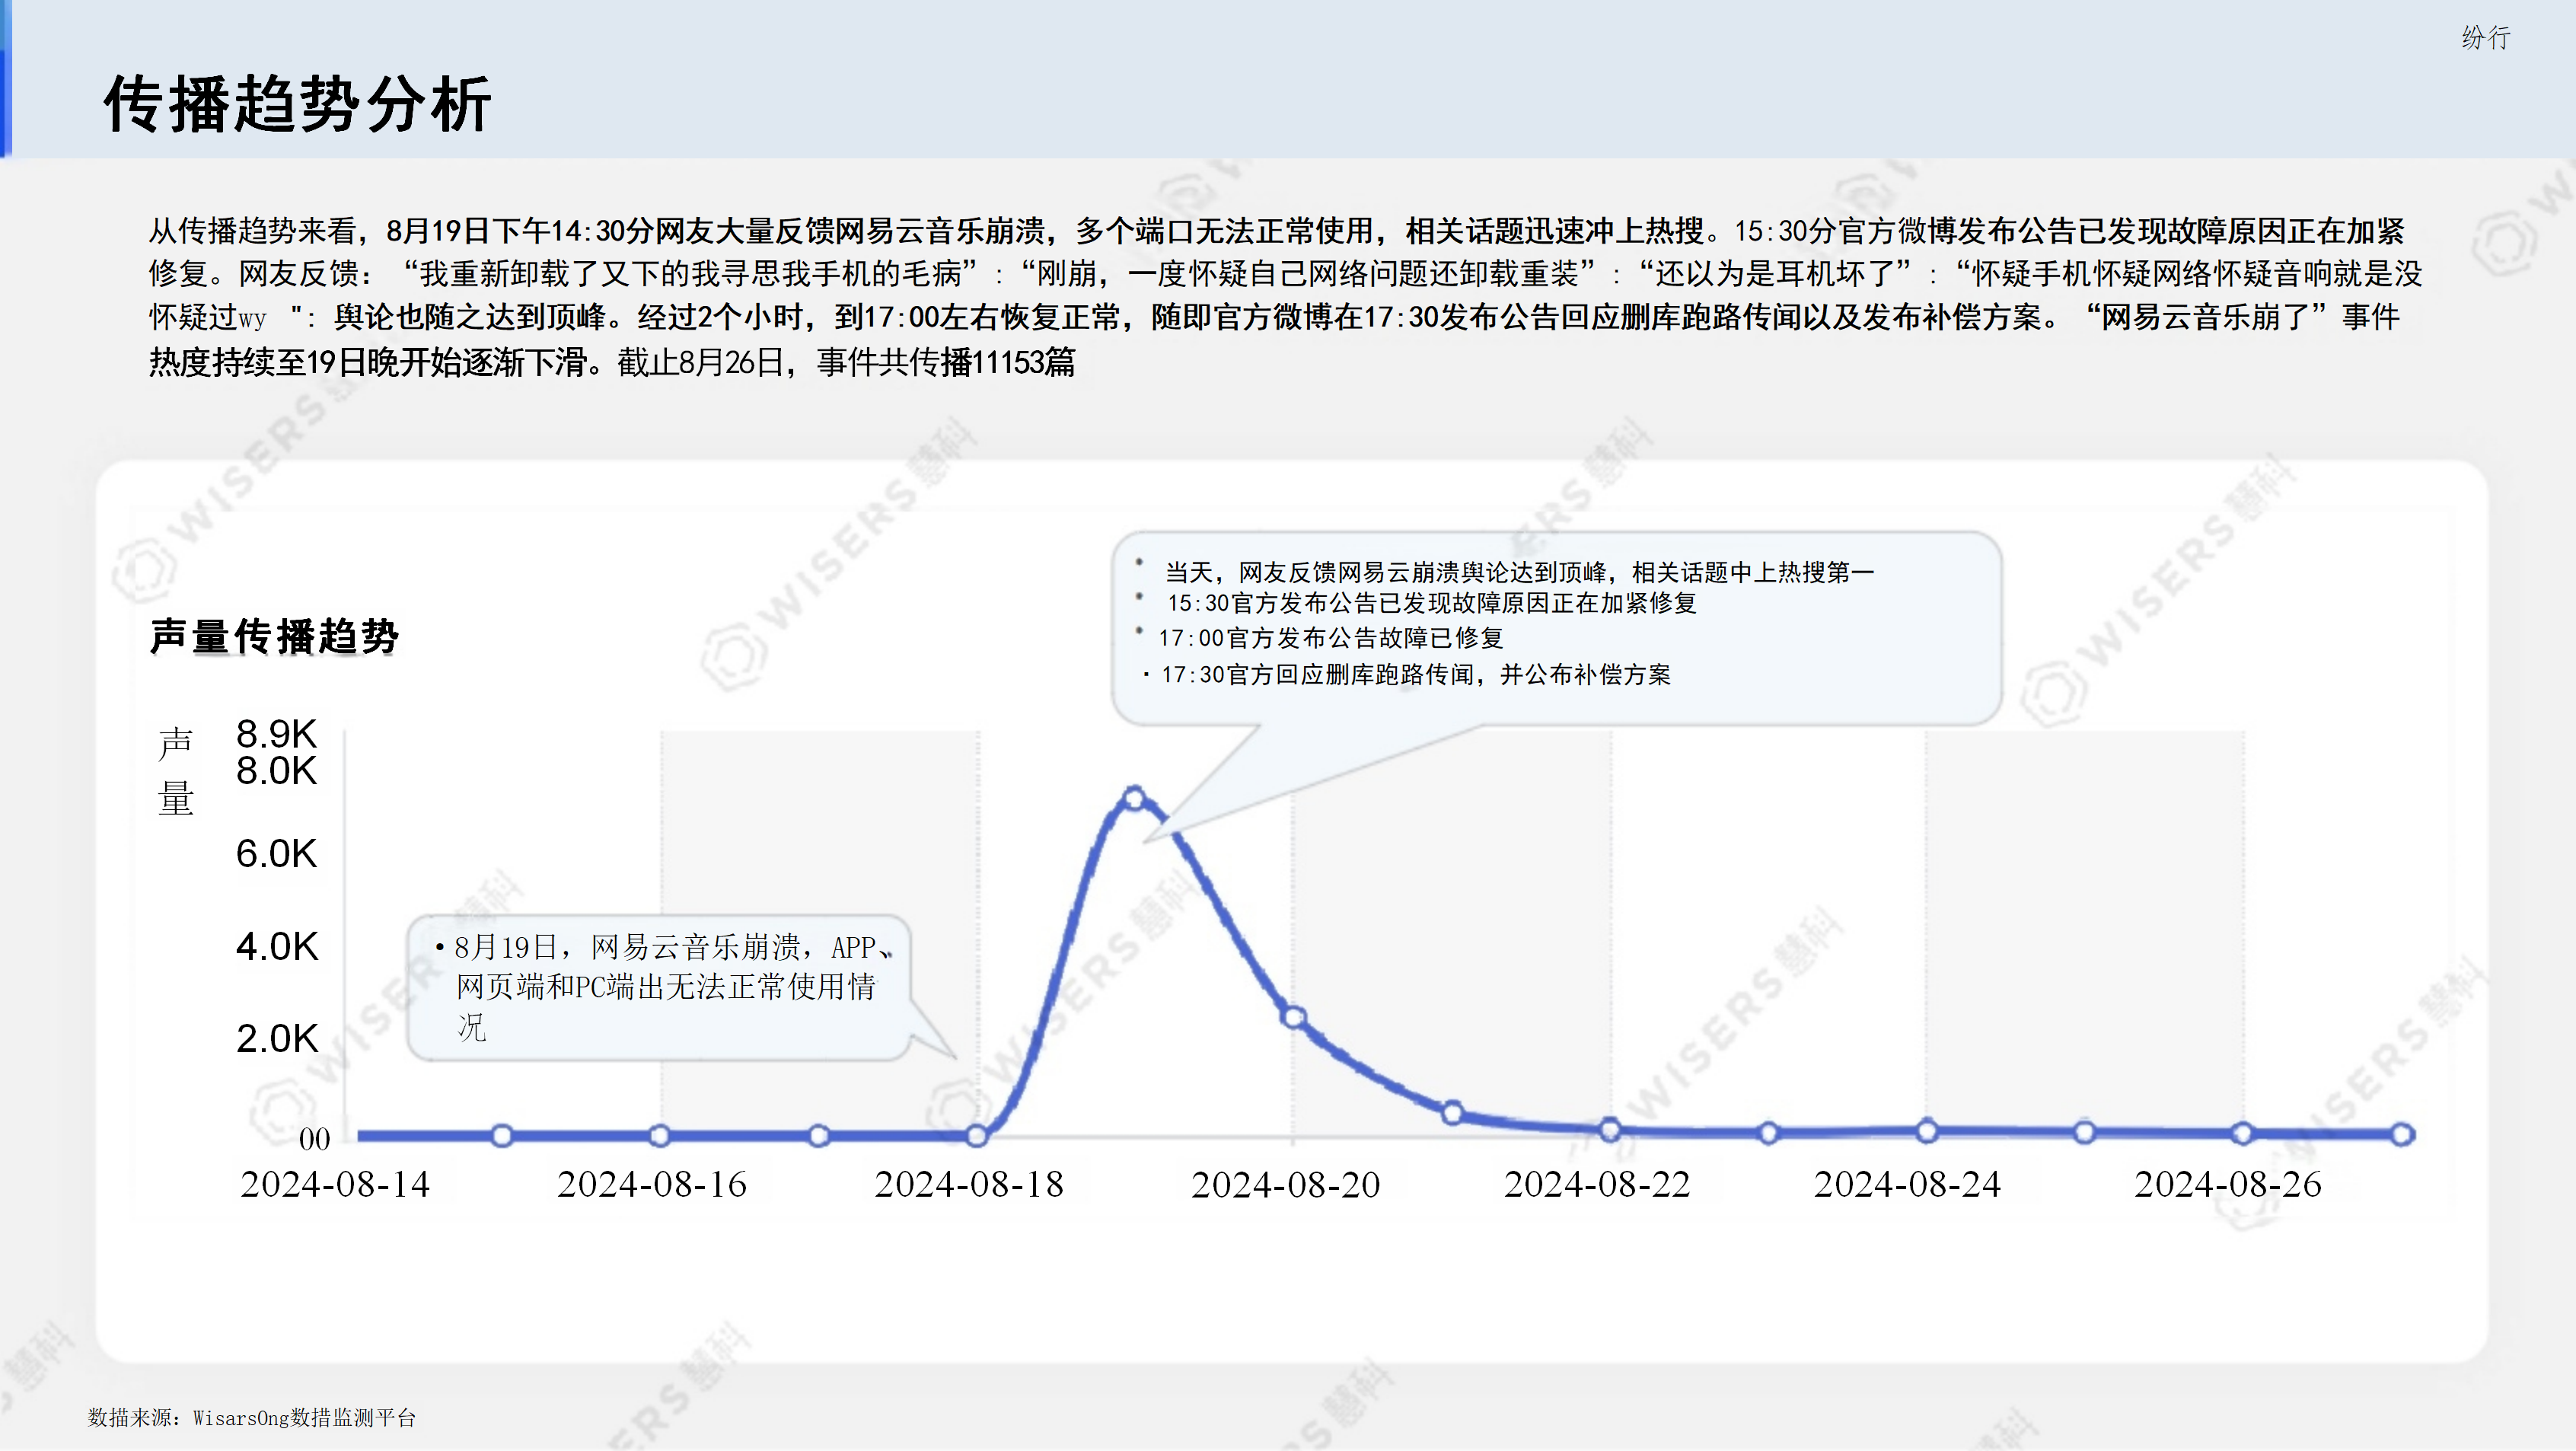The image size is (2576, 1451).
Task: Click the data point between 08-16 and 08-18
Action: 819,1135
